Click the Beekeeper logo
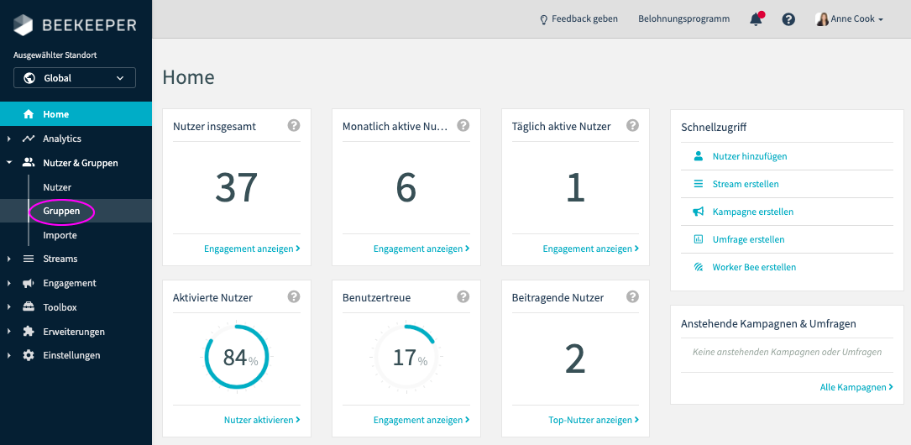The image size is (911, 445). (x=76, y=25)
